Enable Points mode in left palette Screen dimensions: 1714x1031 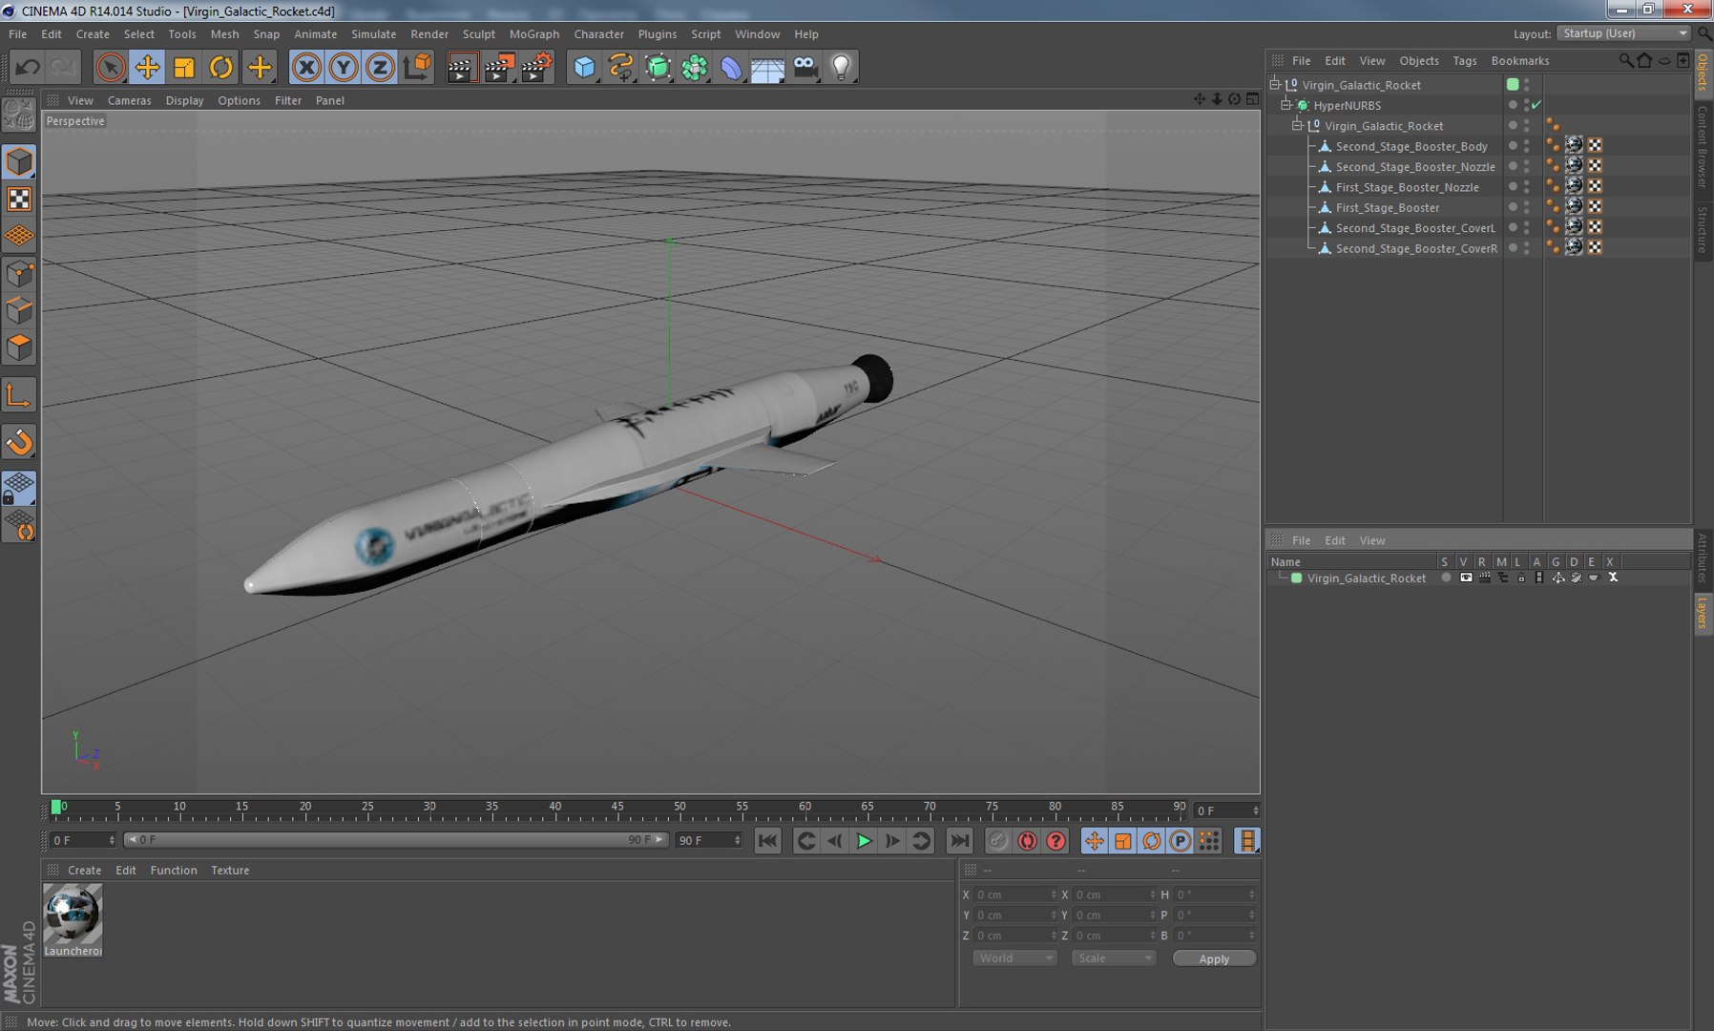[x=19, y=274]
